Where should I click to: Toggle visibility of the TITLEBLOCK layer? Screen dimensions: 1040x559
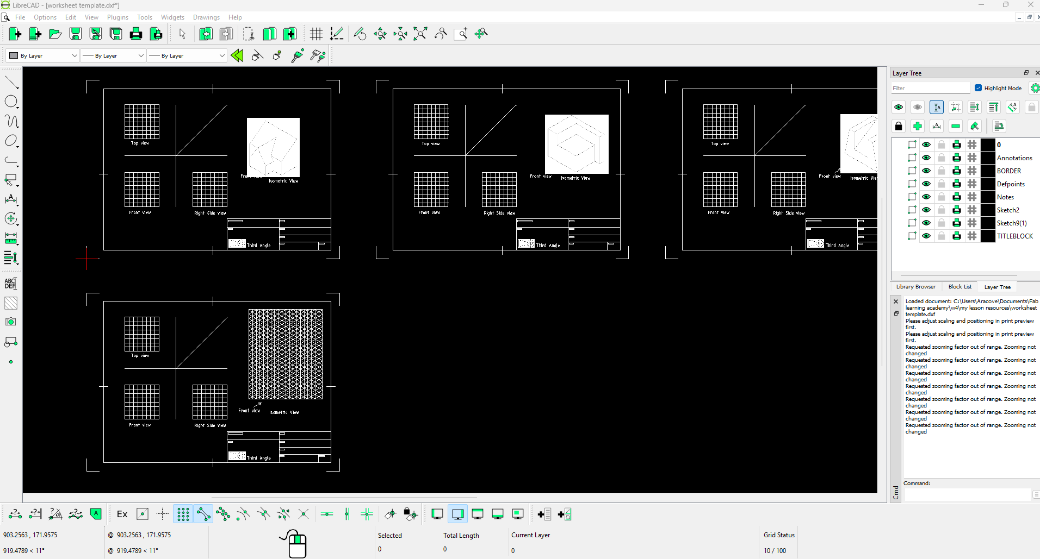point(926,236)
